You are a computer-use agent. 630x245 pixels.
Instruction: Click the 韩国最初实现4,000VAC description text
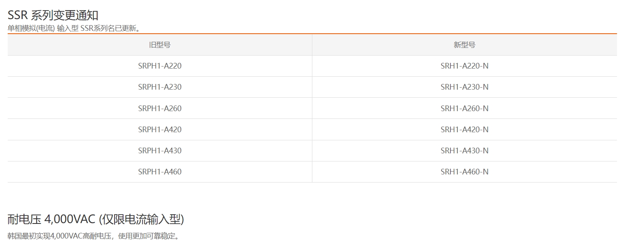pyautogui.click(x=45, y=236)
